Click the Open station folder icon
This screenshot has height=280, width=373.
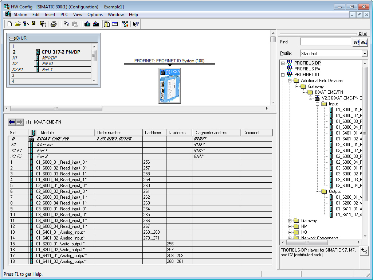tap(17, 24)
